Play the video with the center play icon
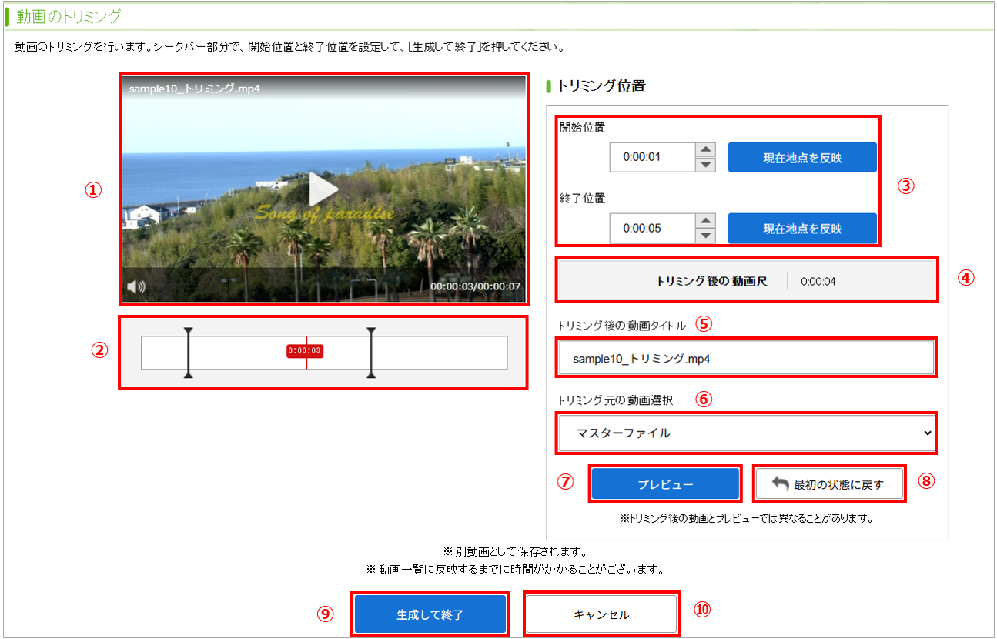Screen dimensions: 997x639 tap(324, 189)
